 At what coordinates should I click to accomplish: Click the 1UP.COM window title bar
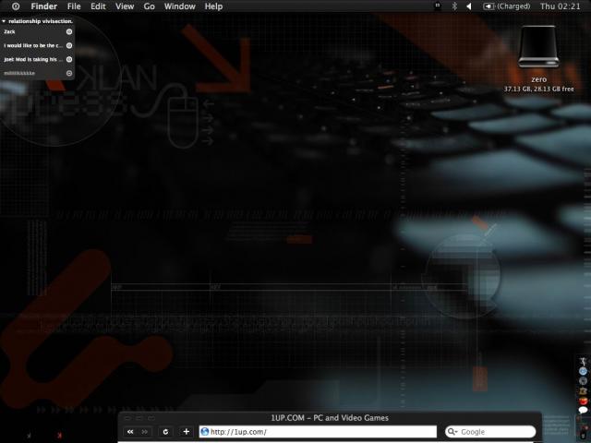click(x=330, y=418)
